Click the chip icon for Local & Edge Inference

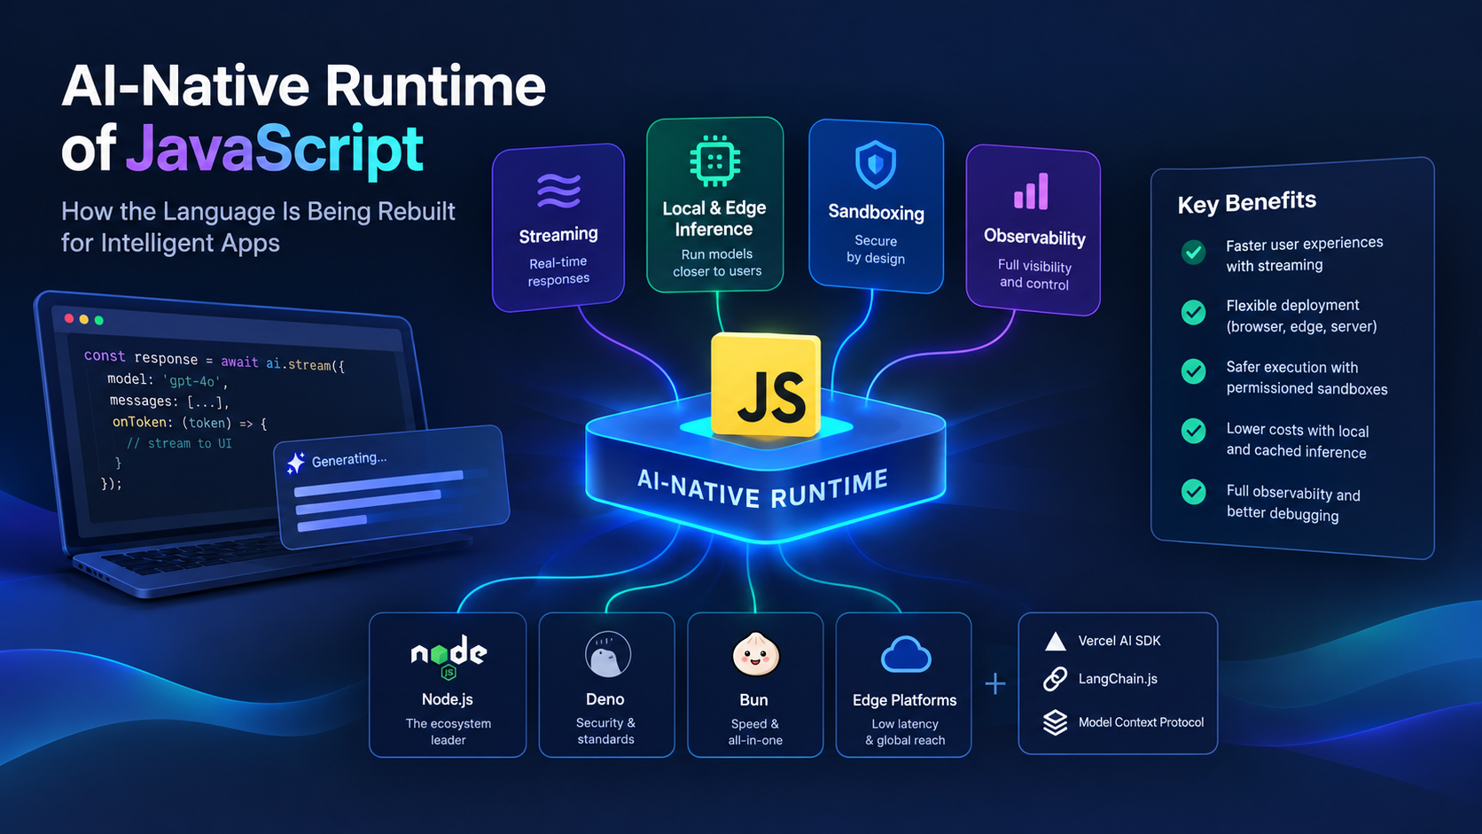click(x=715, y=161)
